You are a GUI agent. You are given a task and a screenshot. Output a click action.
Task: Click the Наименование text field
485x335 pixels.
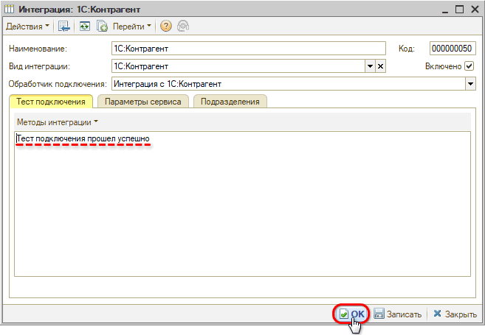(x=248, y=49)
